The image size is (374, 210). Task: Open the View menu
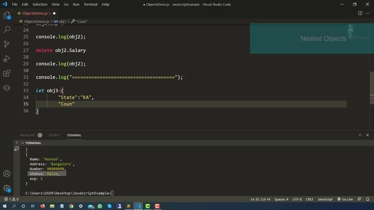tap(56, 4)
